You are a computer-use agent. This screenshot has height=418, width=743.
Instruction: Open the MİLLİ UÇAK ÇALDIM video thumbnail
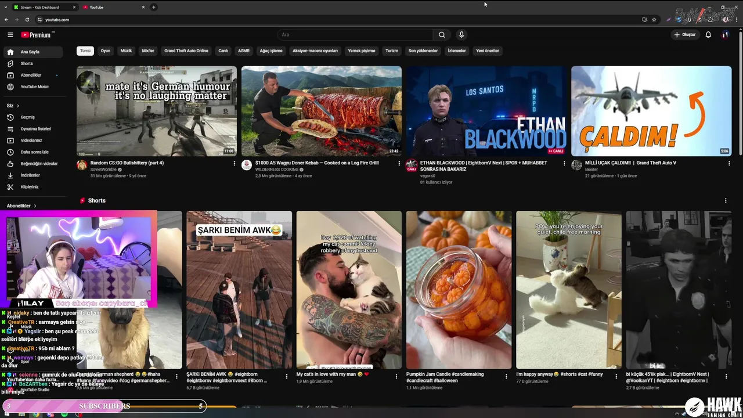(x=651, y=111)
